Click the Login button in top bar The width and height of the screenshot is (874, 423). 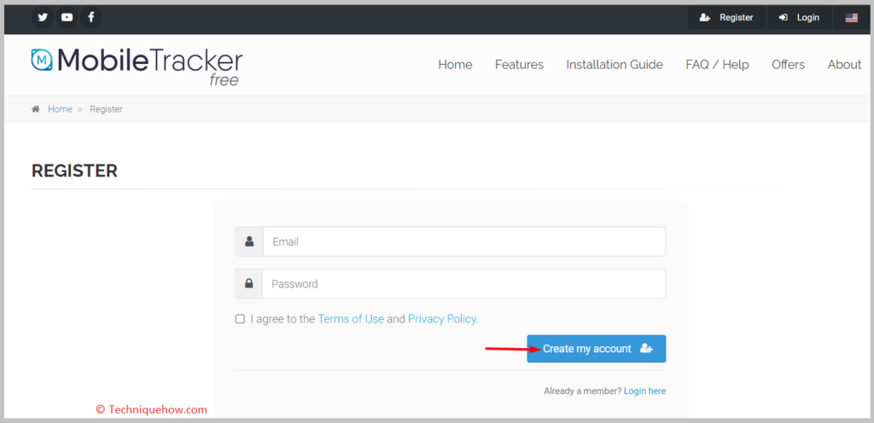pos(799,18)
